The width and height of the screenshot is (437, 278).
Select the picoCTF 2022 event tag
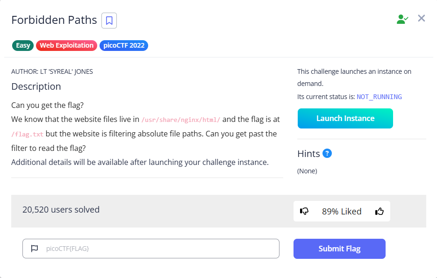click(124, 45)
